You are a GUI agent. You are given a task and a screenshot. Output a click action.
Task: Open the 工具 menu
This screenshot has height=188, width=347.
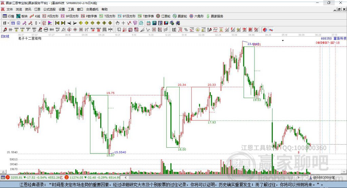point(71,9)
